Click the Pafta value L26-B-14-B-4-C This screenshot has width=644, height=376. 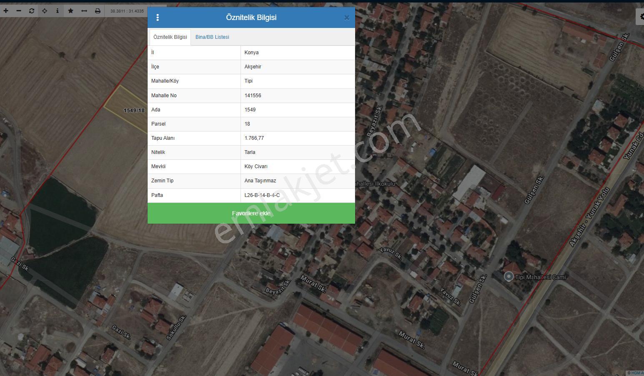pyautogui.click(x=262, y=195)
